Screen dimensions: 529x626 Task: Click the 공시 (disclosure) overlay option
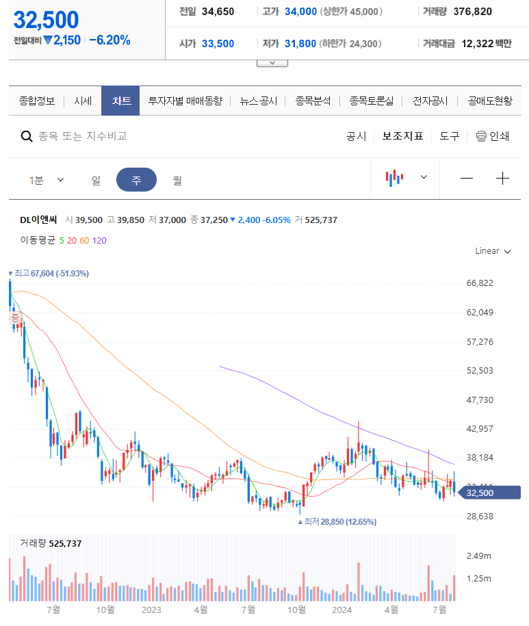(356, 136)
